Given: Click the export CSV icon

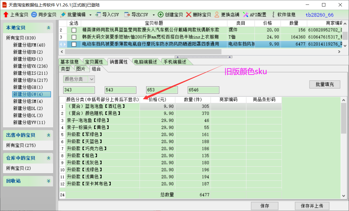Looking at the screenshot, I should (127, 15).
